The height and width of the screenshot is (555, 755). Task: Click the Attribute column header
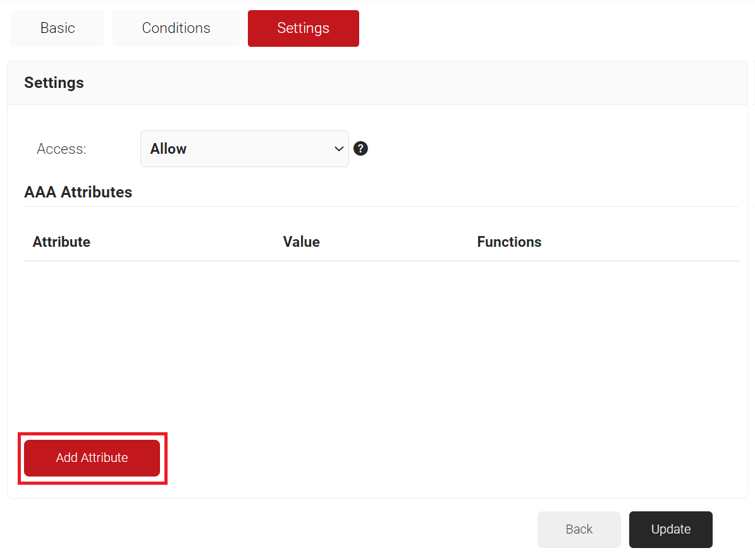(61, 242)
